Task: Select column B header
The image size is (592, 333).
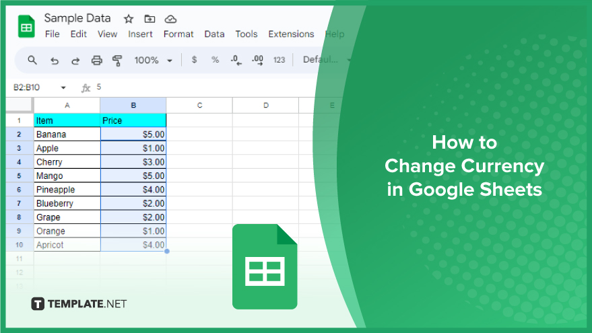Action: coord(133,105)
